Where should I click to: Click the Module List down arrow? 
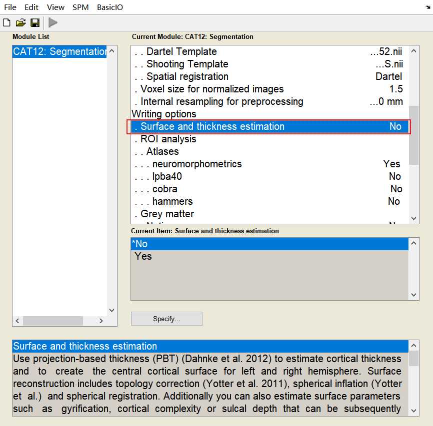pyautogui.click(x=112, y=310)
